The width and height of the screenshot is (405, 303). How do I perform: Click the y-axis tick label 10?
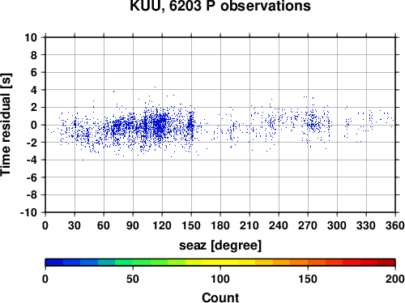point(31,37)
